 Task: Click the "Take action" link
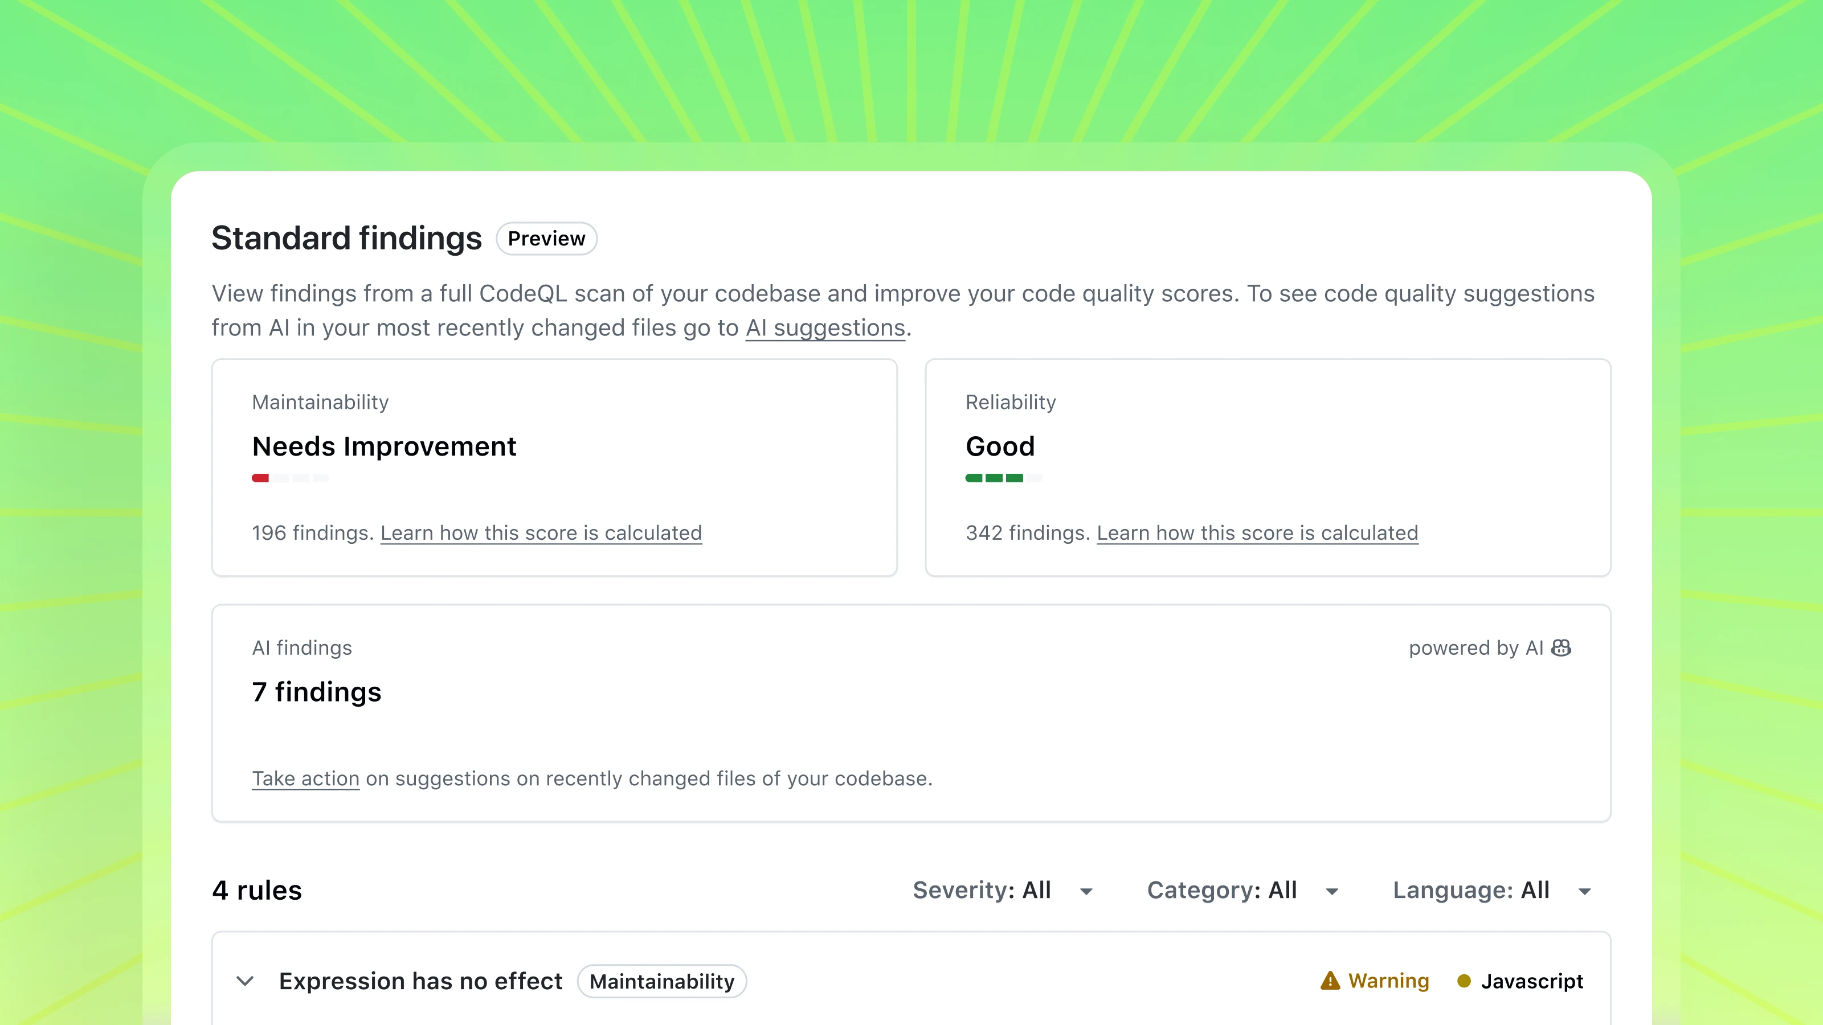(305, 778)
